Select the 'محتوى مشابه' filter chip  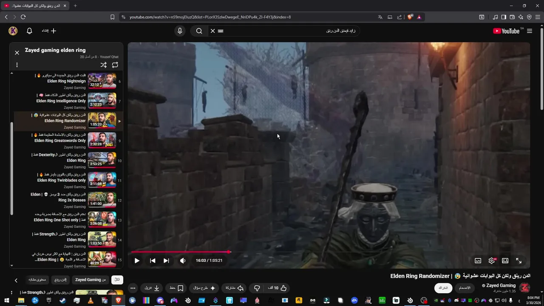coord(37,280)
